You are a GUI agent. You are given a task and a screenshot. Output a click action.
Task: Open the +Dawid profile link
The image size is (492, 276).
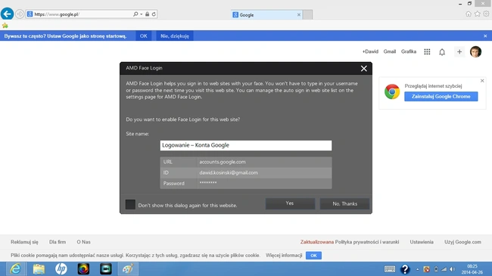coord(370,51)
